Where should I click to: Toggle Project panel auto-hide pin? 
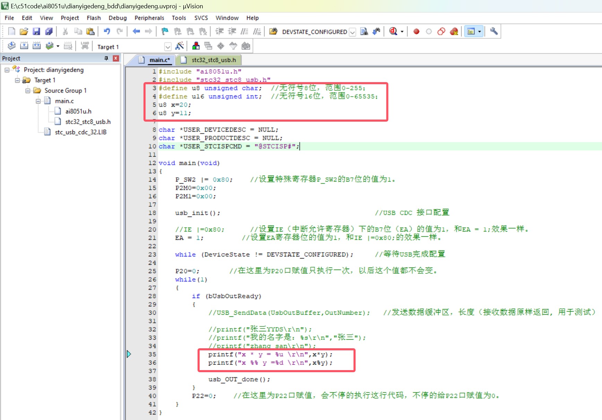pyautogui.click(x=106, y=58)
